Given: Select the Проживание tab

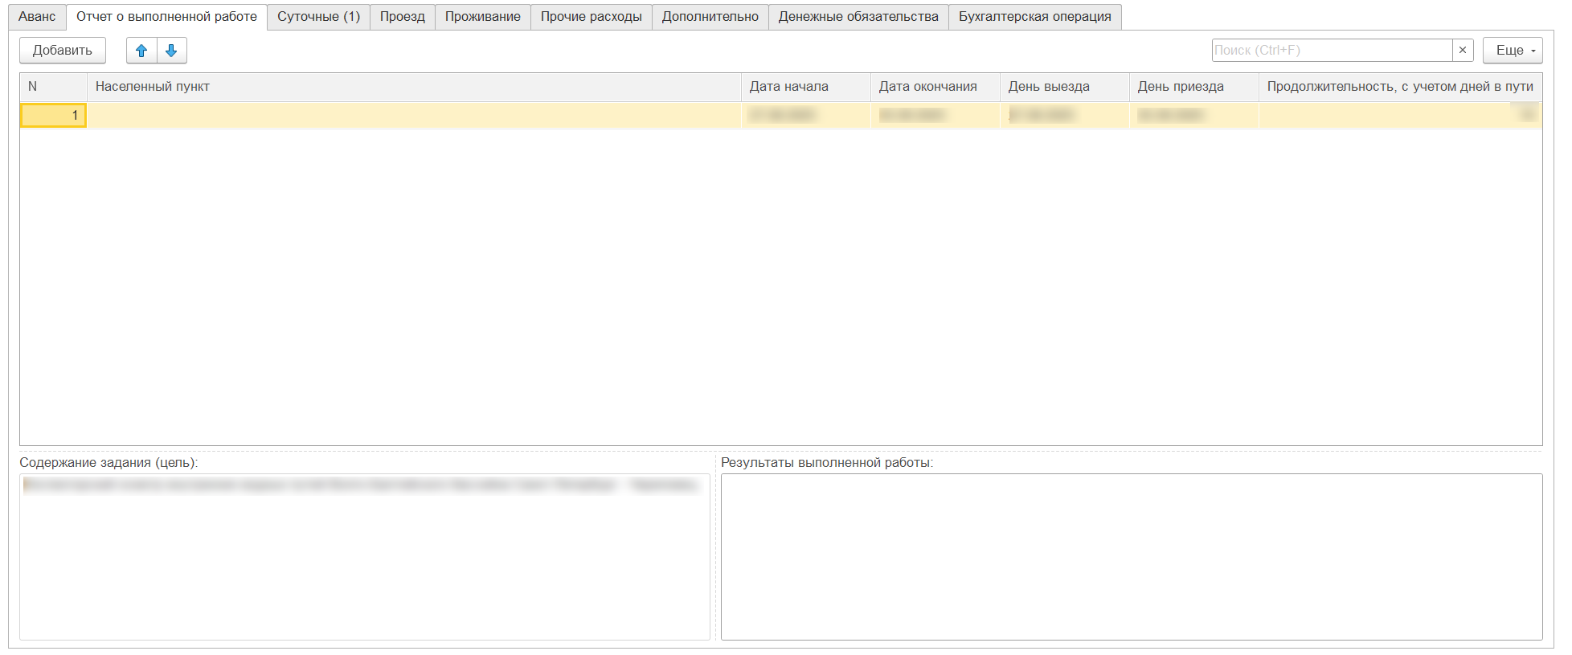Looking at the screenshot, I should [x=482, y=17].
